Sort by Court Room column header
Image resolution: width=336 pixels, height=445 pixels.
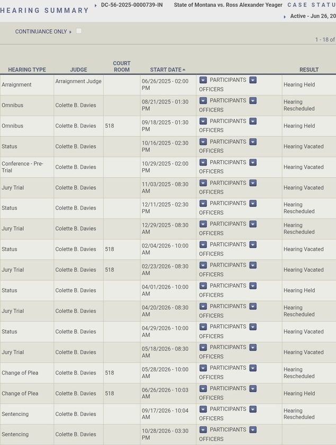pos(122,66)
